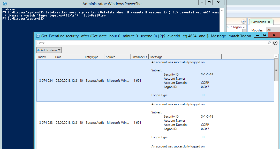The image size is (280, 149).
Task: Open the Modules combo box showing All
Action: click(273, 30)
